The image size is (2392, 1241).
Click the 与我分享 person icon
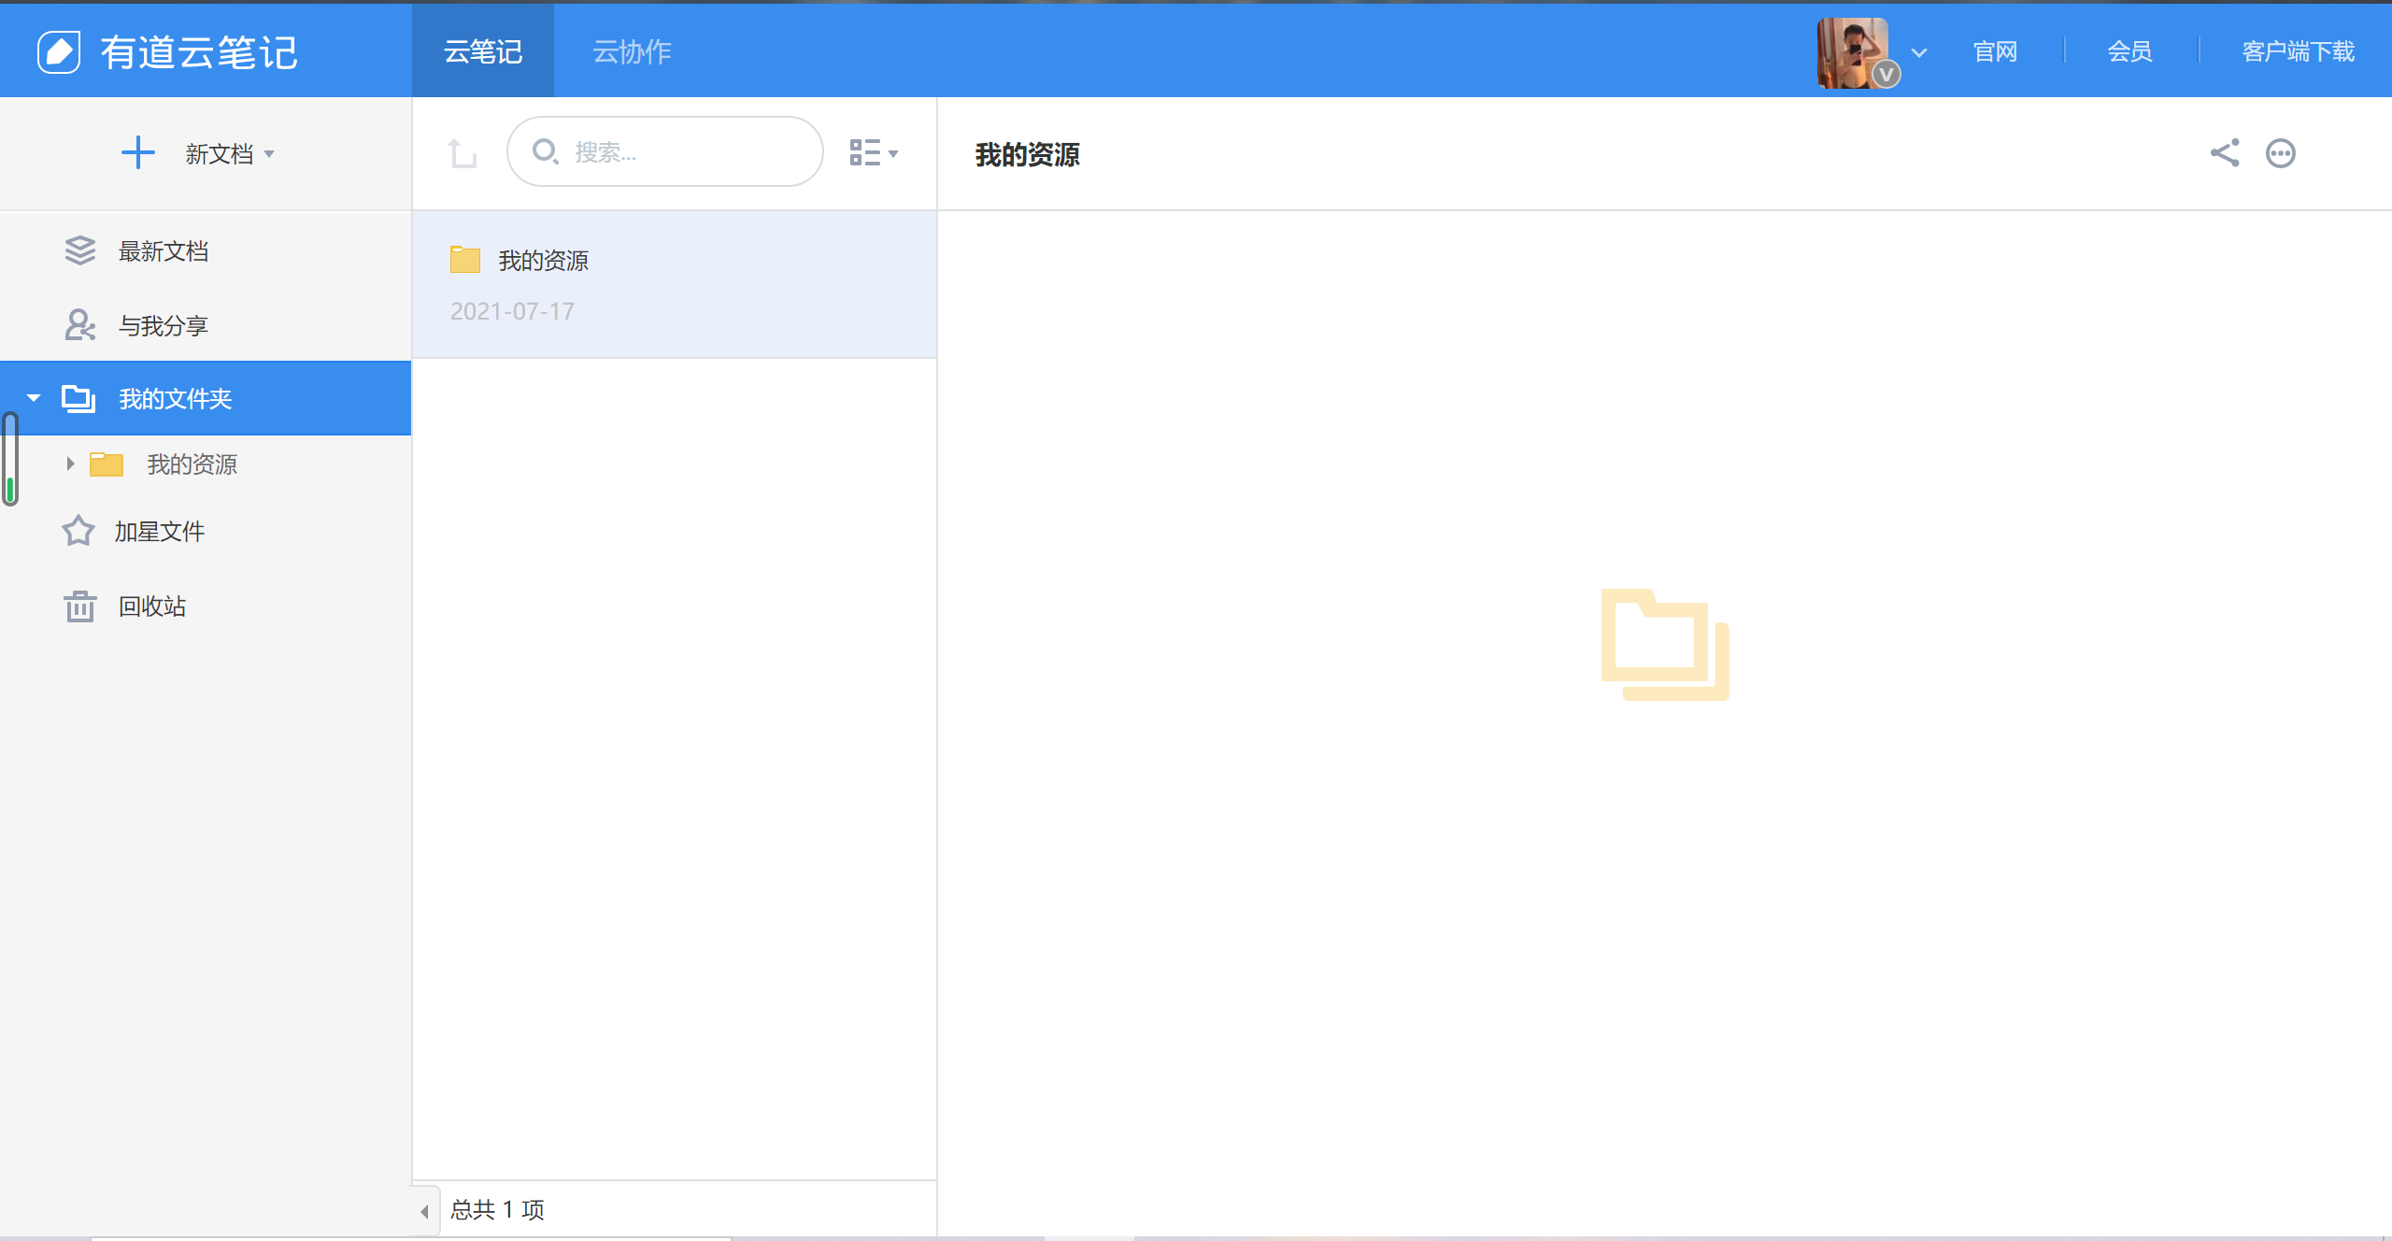80,325
